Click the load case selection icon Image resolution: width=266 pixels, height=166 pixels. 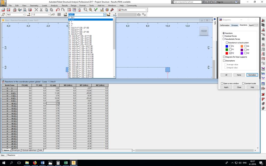(x=65, y=15)
